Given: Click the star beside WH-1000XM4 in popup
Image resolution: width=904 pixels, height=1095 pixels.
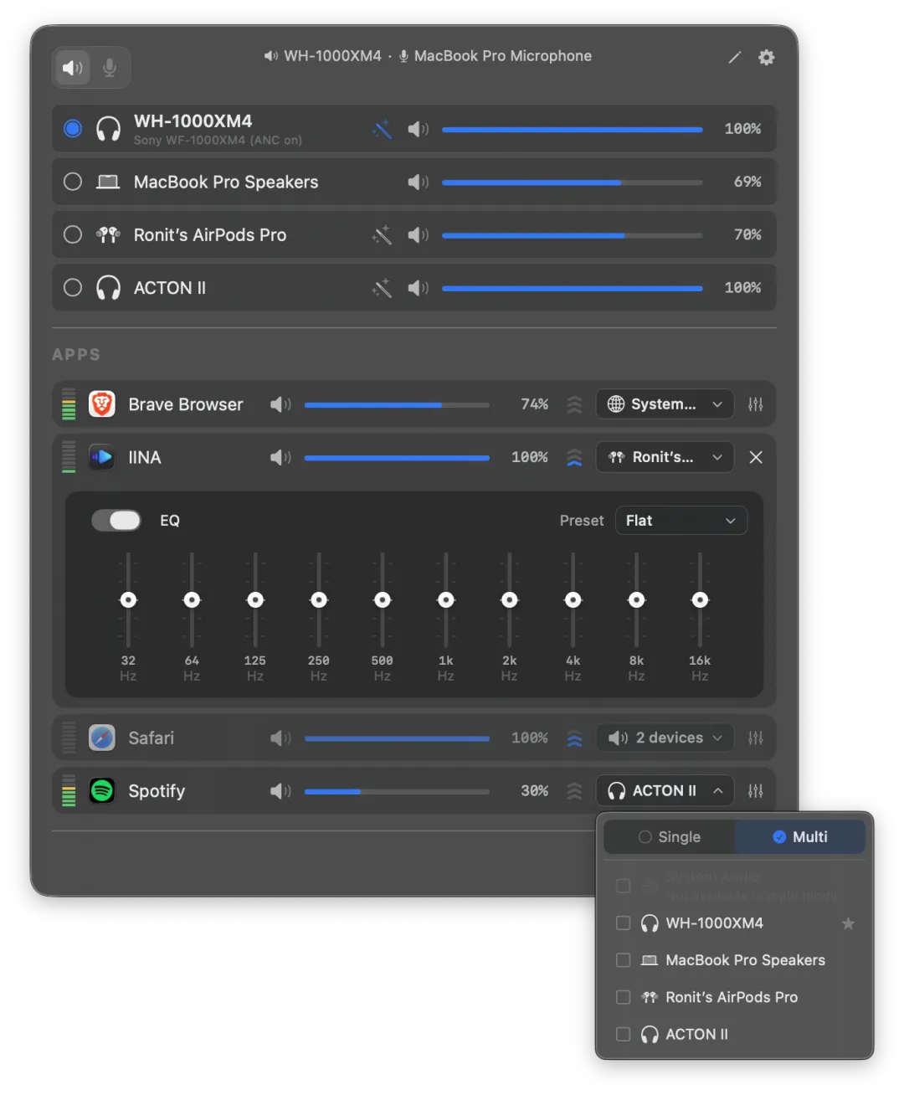Looking at the screenshot, I should click(x=848, y=923).
